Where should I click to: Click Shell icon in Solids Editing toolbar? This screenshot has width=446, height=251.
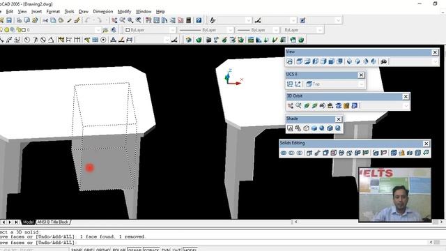click(x=417, y=153)
